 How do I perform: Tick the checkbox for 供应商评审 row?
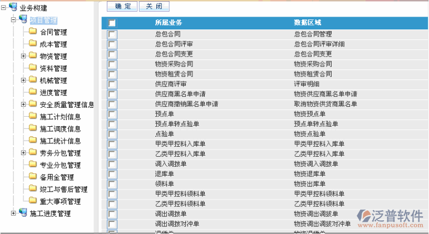point(112,84)
